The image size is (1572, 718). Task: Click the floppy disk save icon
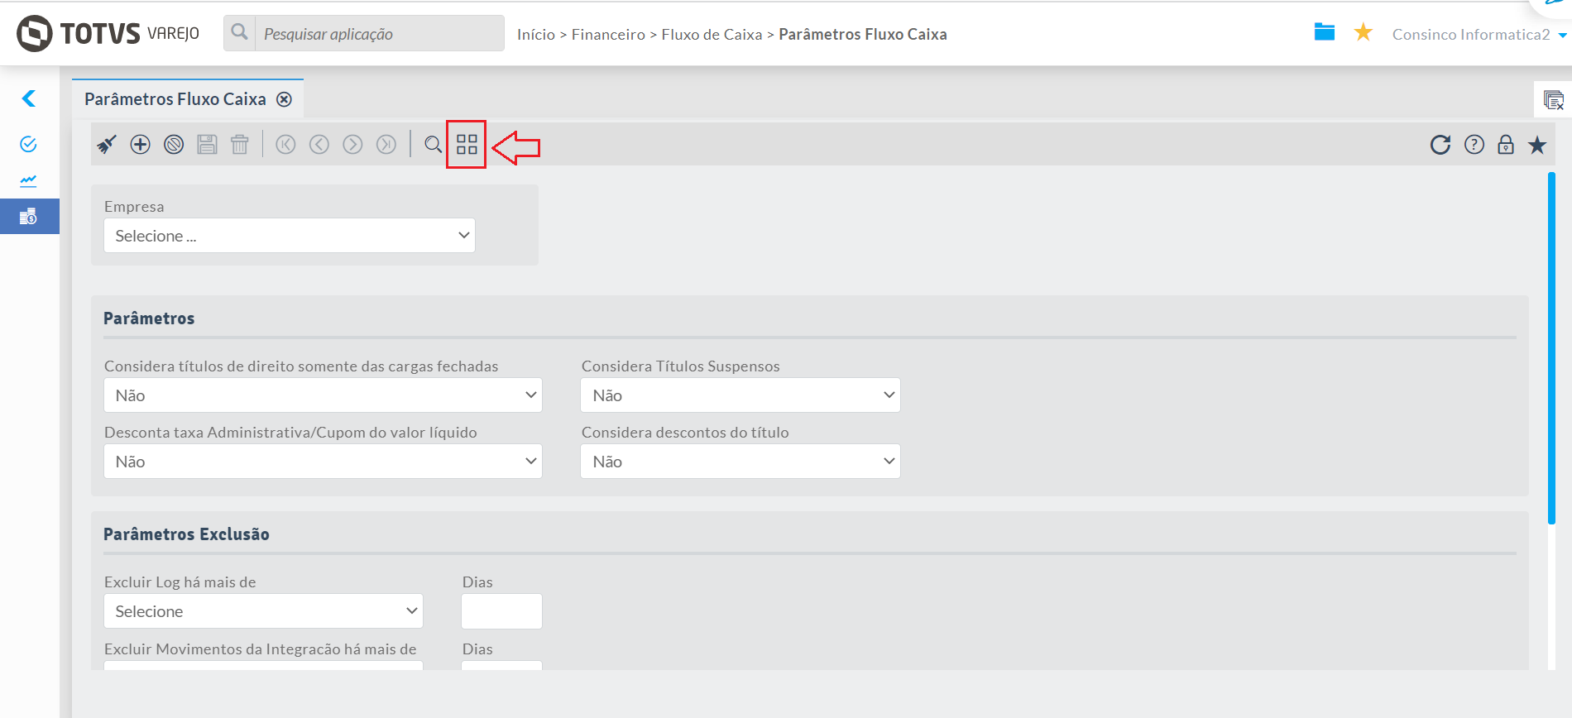(x=207, y=145)
